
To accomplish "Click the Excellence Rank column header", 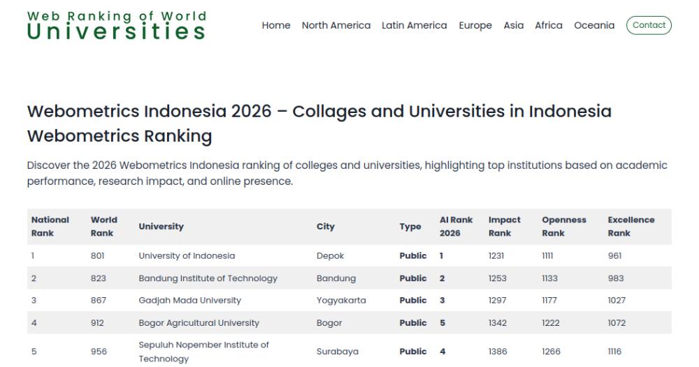I will (631, 227).
